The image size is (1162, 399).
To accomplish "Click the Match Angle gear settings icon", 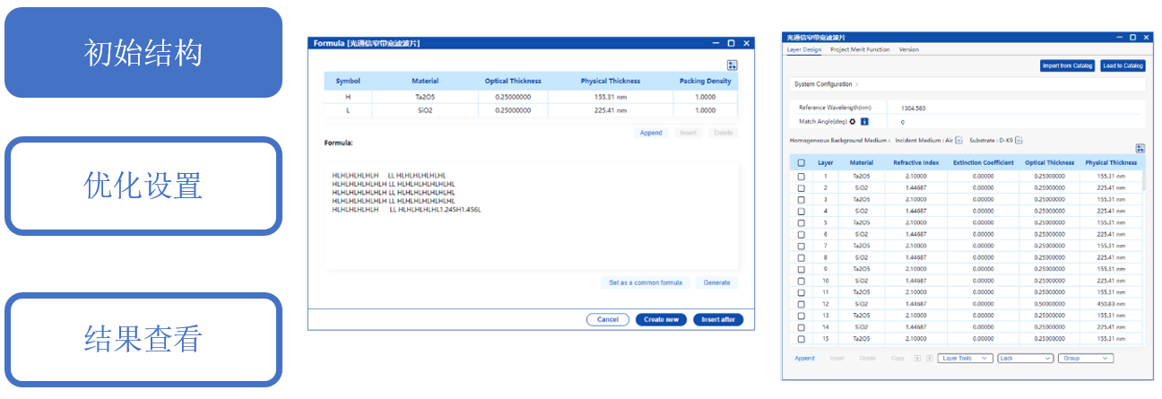I will [x=853, y=121].
